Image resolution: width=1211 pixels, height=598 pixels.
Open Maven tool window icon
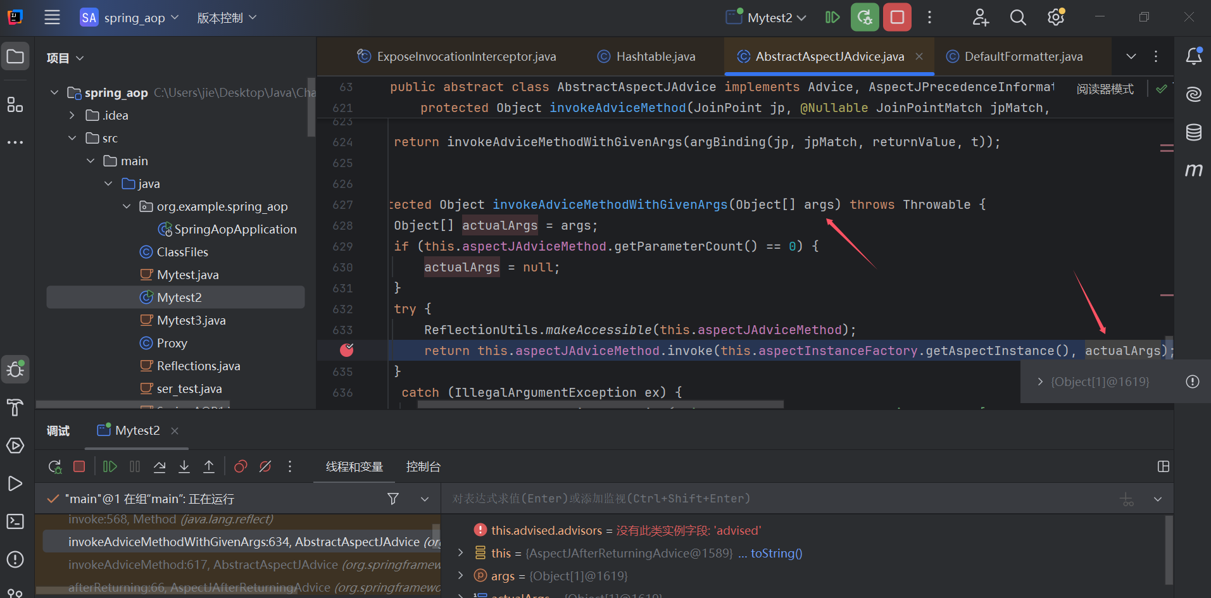(1193, 170)
